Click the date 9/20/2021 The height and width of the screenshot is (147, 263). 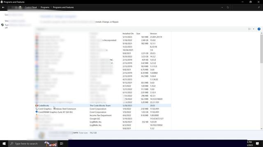point(127,122)
